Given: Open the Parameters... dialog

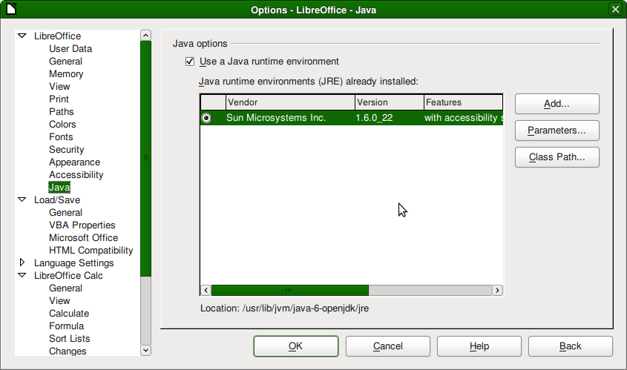Looking at the screenshot, I should point(557,131).
